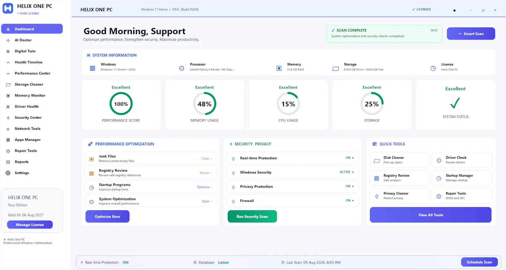
Task: Click the Driver Health sidebar icon
Action: click(8, 107)
